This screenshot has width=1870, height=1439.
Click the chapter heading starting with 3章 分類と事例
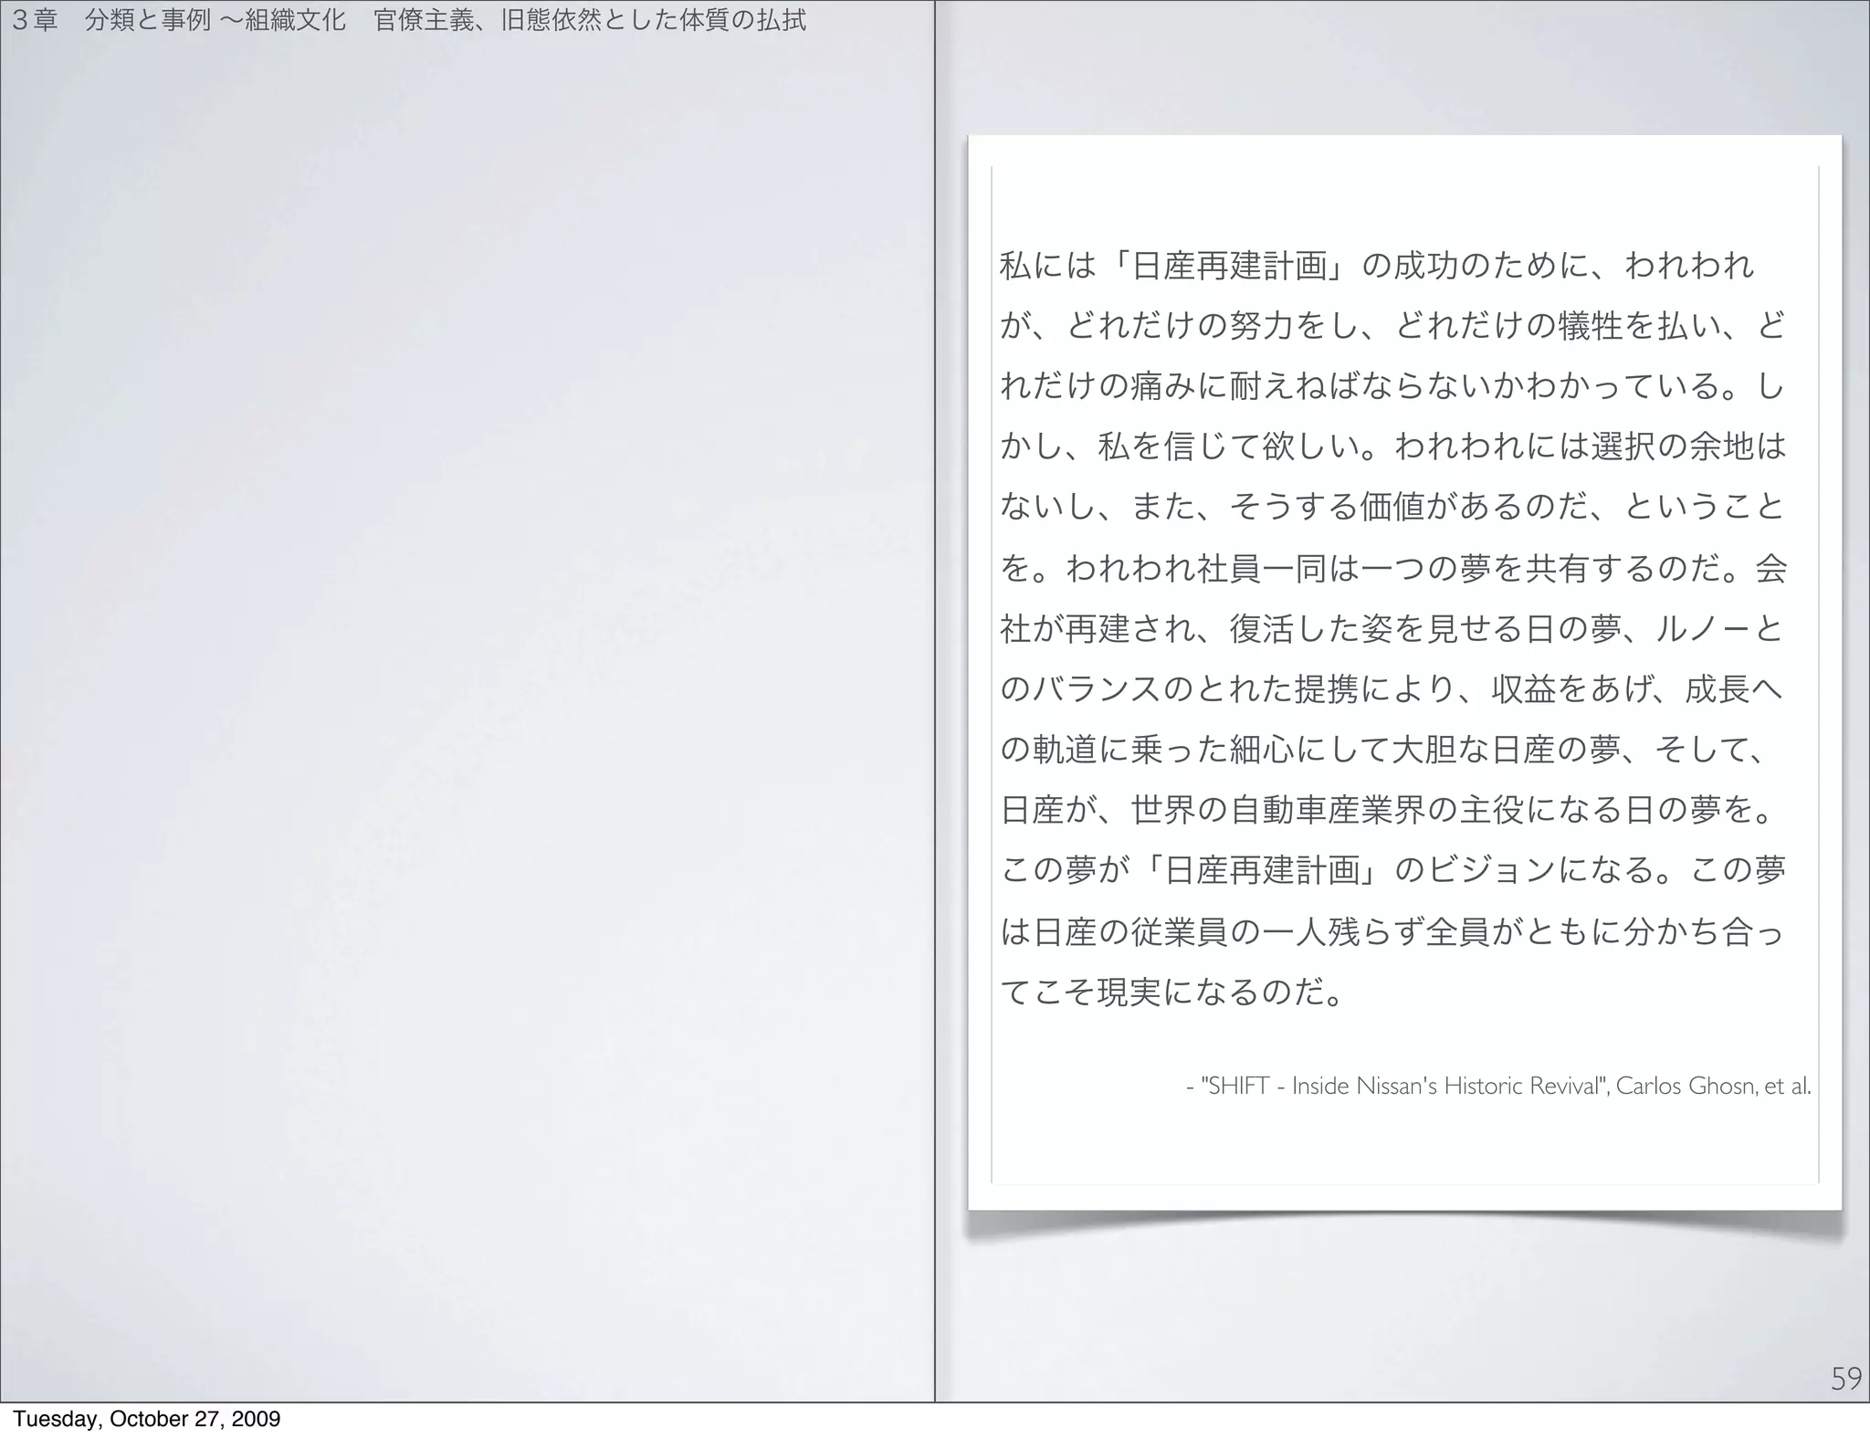pos(409,20)
